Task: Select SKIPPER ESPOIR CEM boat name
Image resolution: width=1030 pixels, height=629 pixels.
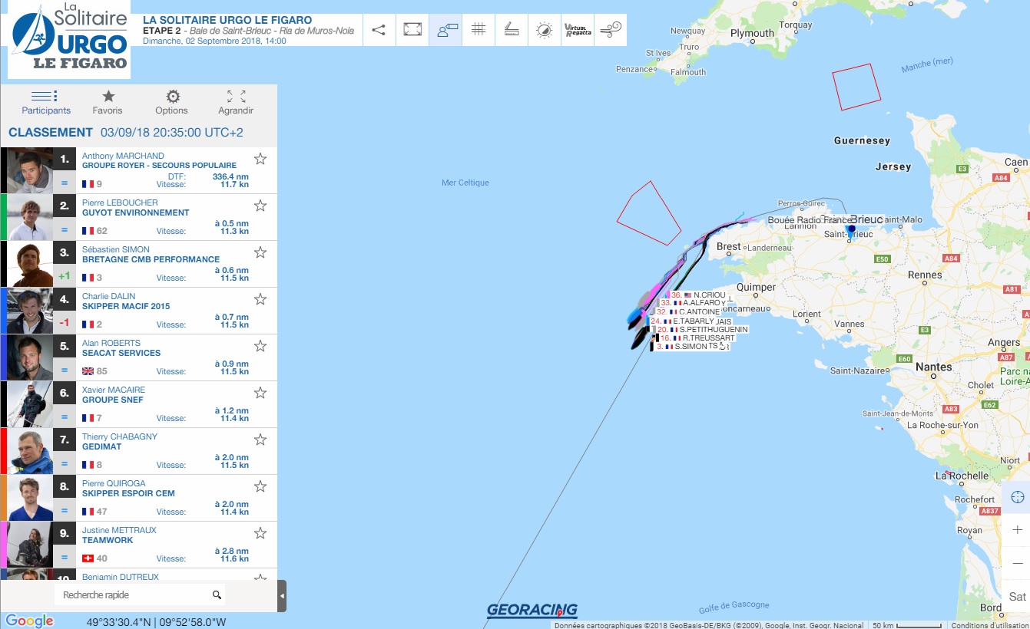Action: 128,493
